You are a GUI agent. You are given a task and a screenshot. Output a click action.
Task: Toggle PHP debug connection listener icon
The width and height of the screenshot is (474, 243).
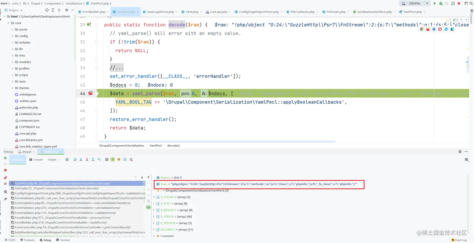453,3
